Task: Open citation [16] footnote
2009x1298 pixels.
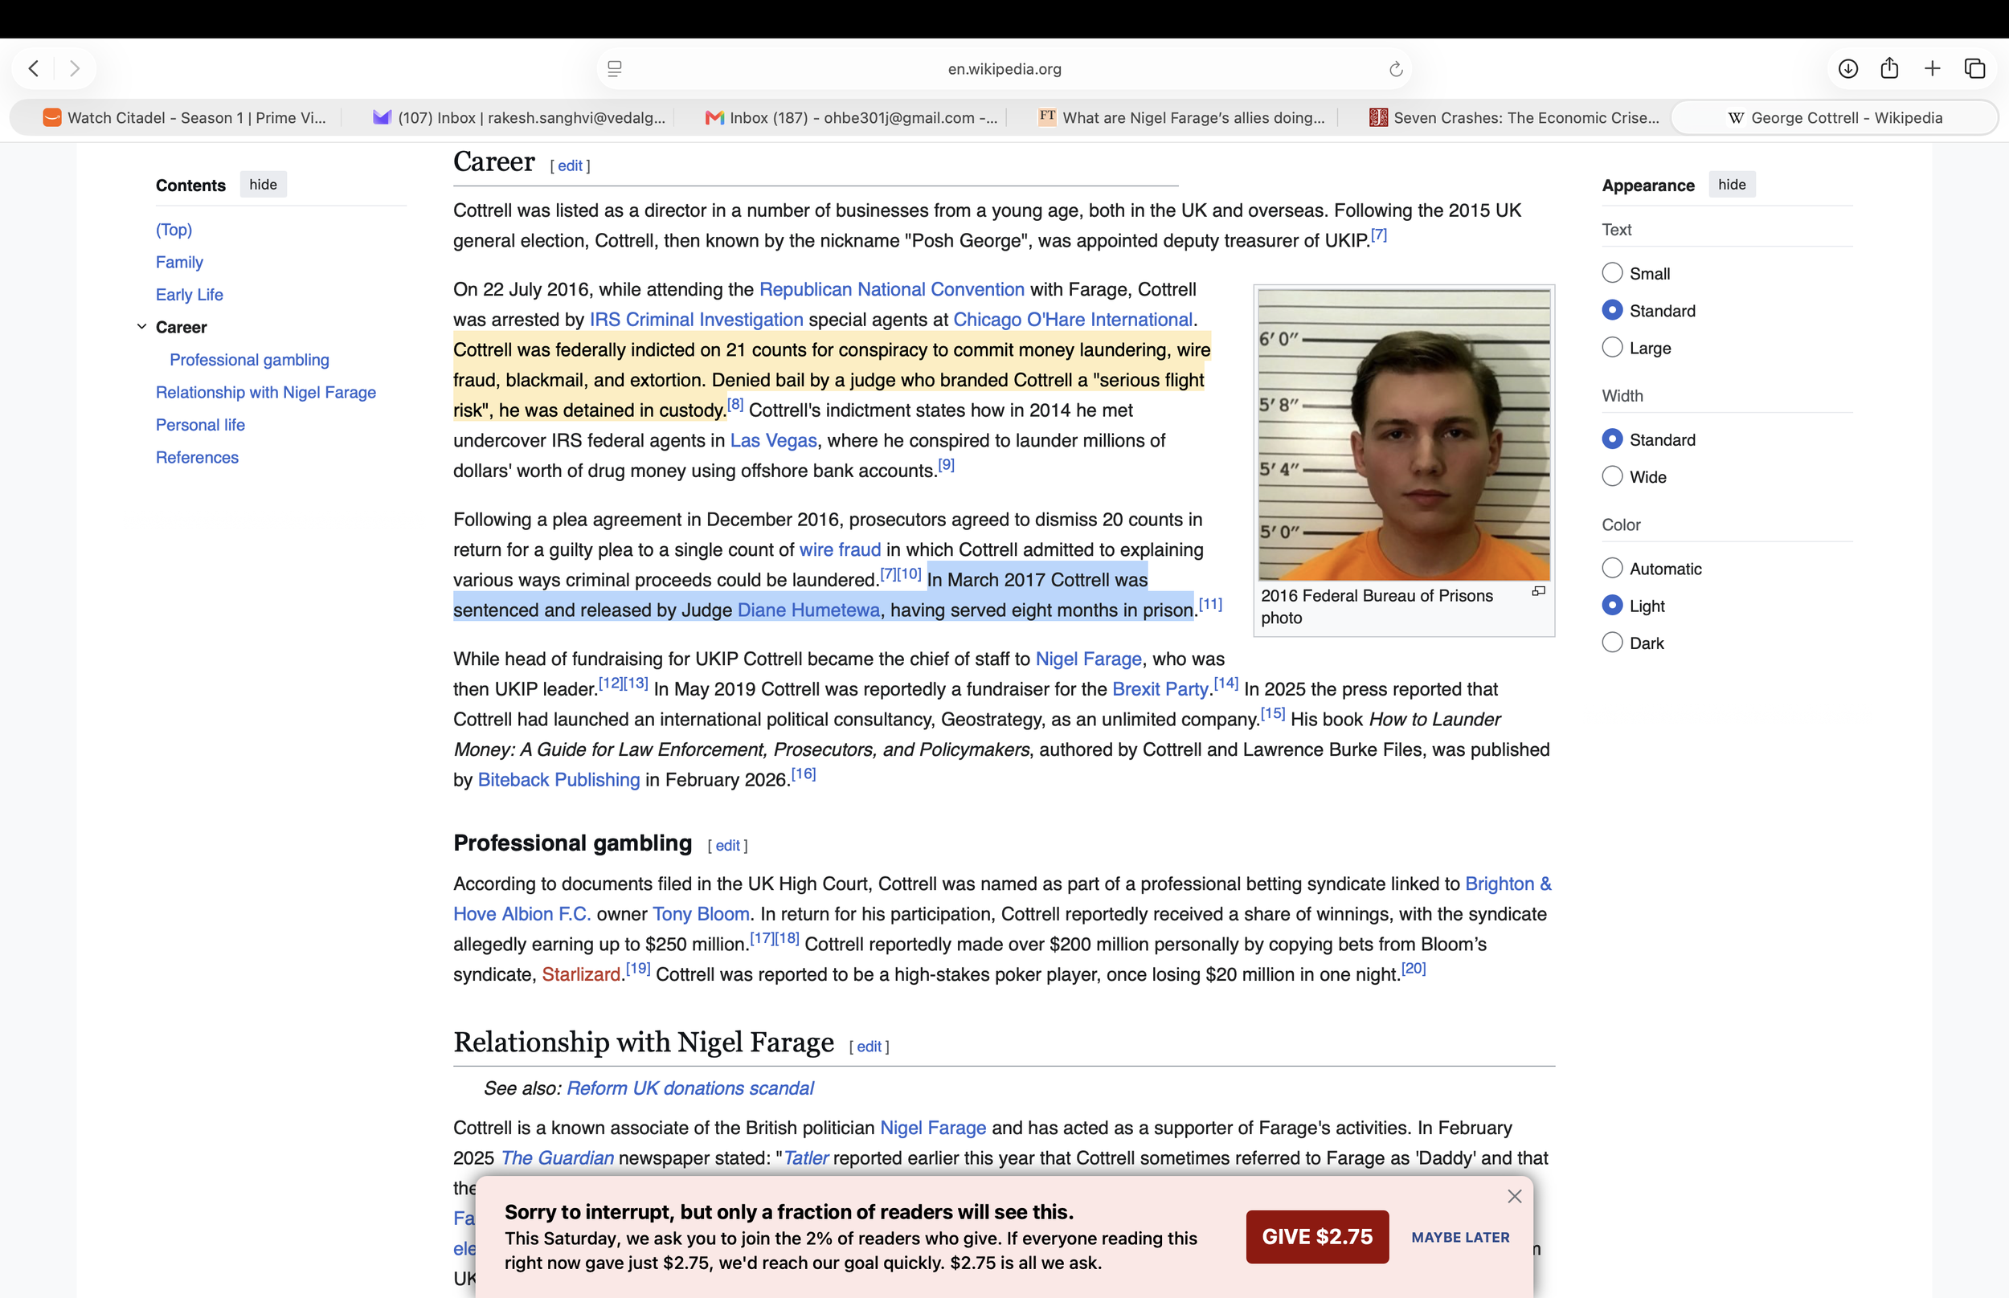Action: tap(804, 773)
